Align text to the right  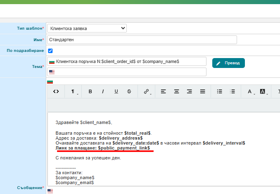(x=190, y=91)
